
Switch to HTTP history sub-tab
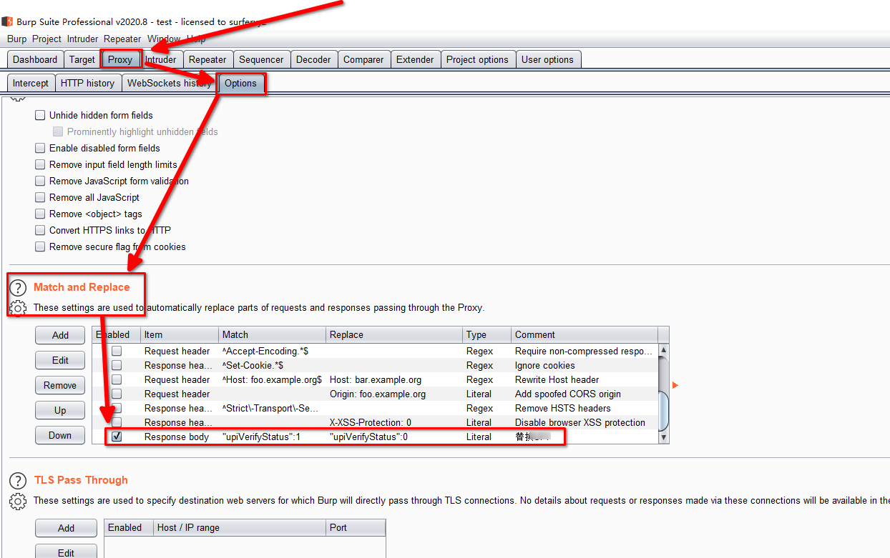click(87, 83)
